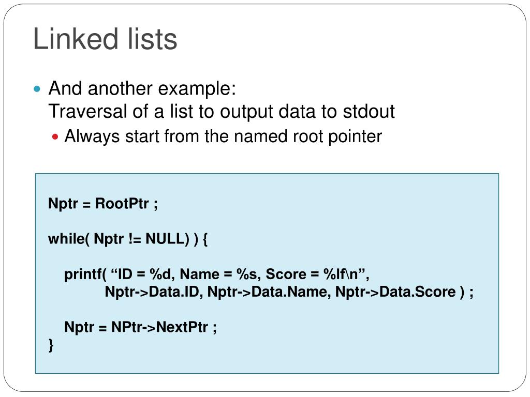Click the red bullet before 'Always start'
This screenshot has width=530, height=397.
click(x=55, y=137)
